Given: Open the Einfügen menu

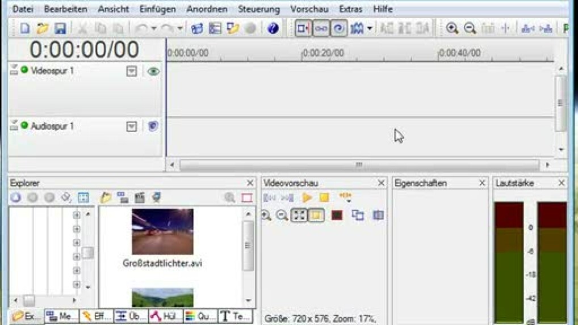Looking at the screenshot, I should pos(157,9).
